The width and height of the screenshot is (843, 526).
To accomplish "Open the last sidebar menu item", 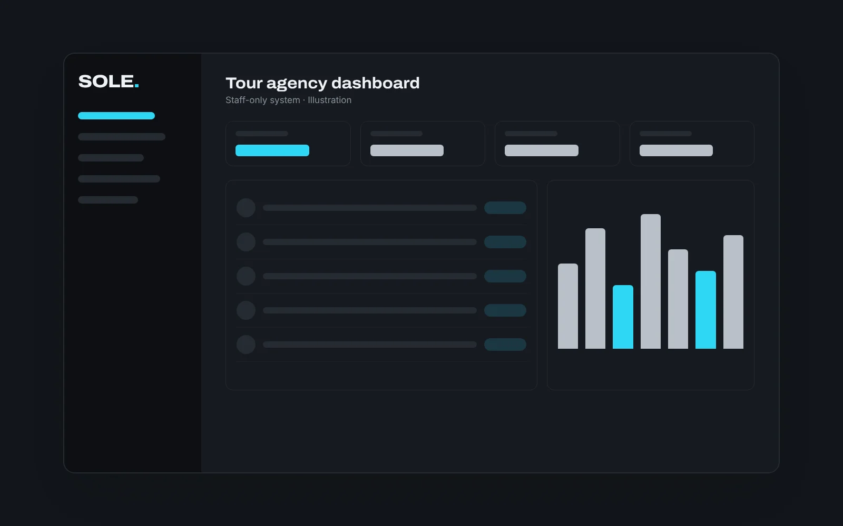I will [108, 200].
